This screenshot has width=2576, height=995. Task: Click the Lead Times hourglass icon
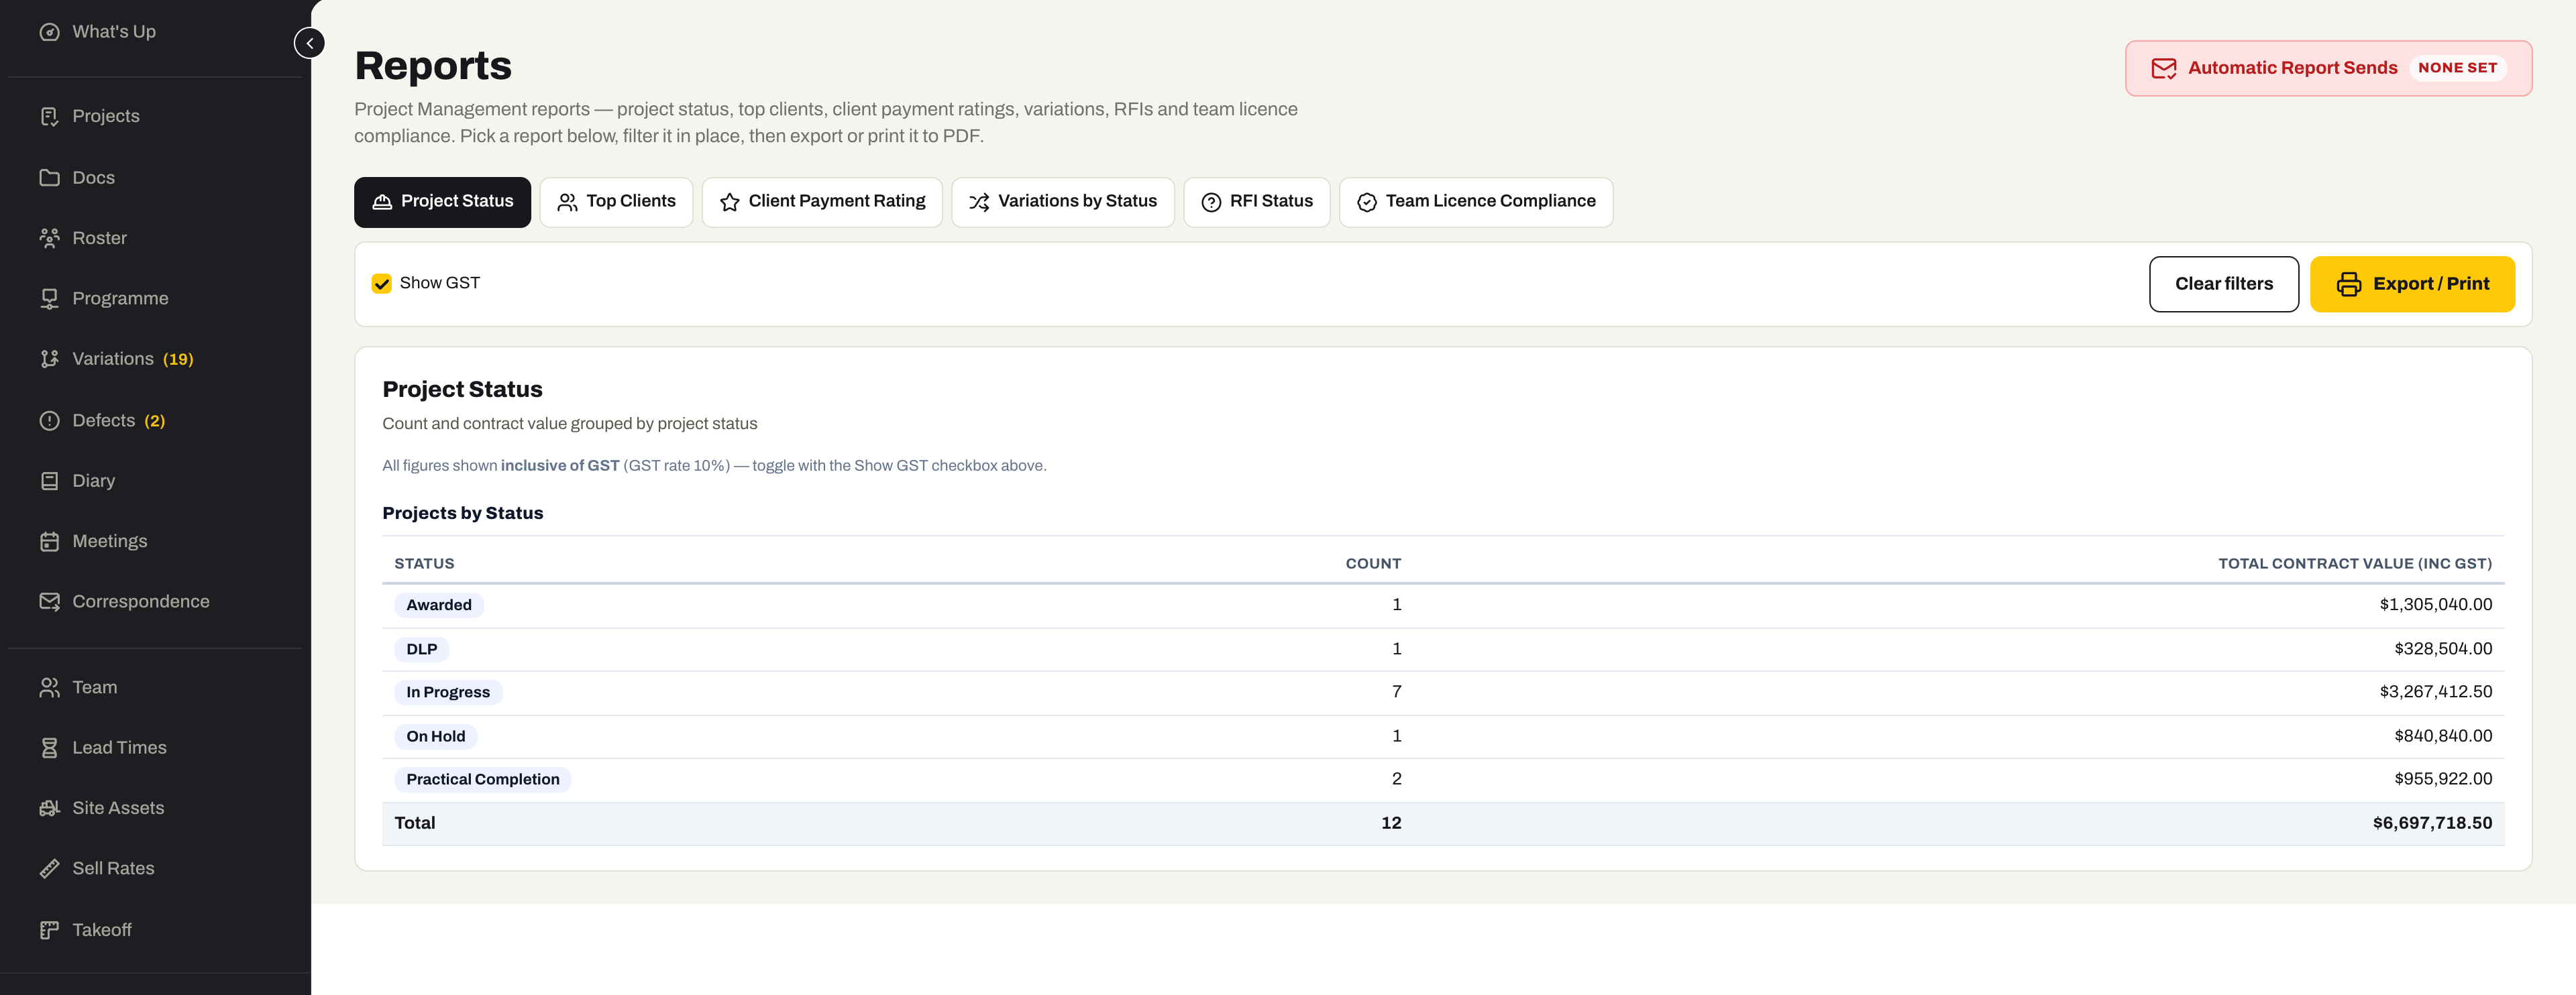tap(49, 747)
